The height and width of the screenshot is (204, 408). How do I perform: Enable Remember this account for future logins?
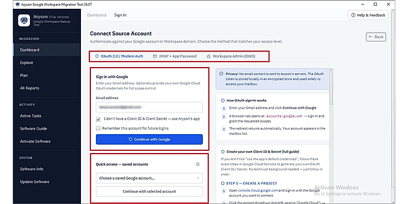coord(98,128)
